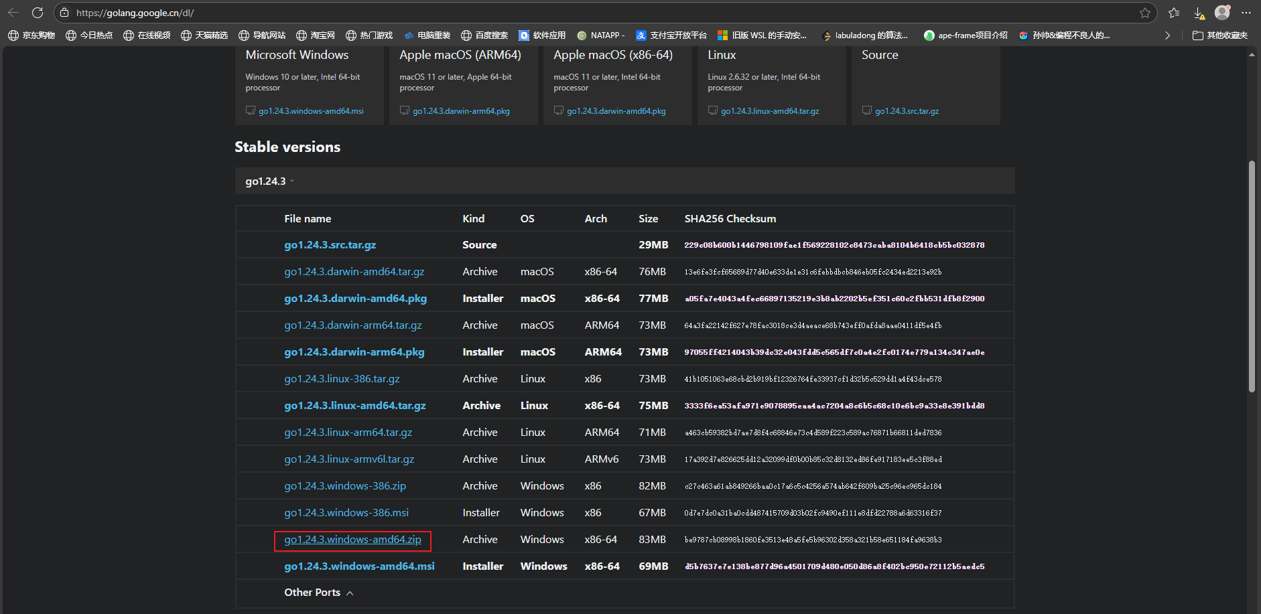1261x614 pixels.
Task: Open the Downloads icon in the toolbar
Action: click(1199, 13)
